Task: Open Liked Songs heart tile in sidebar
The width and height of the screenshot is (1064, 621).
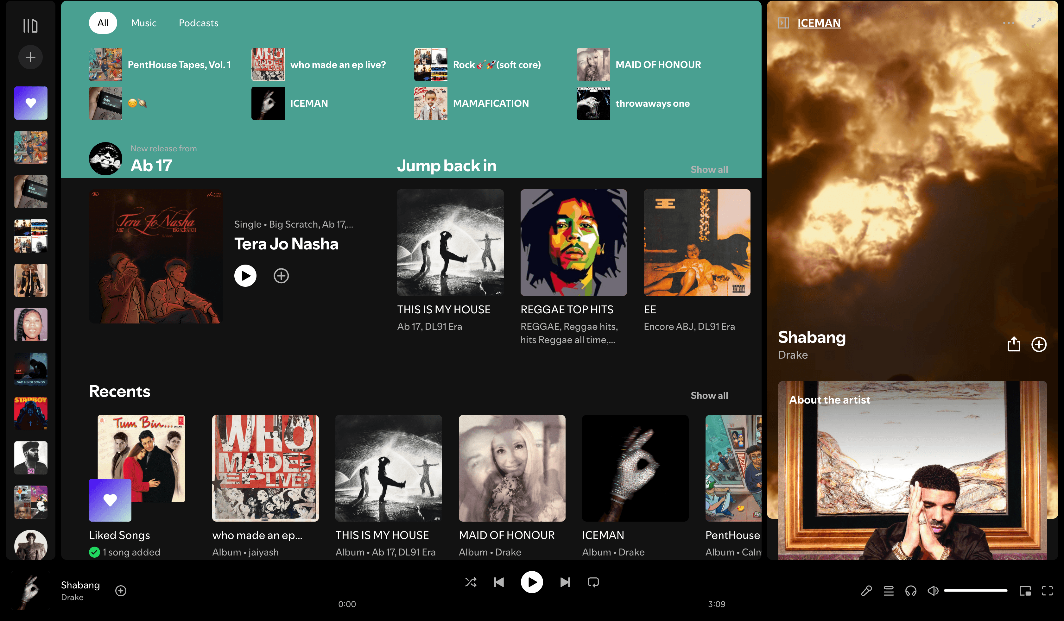Action: pos(31,103)
